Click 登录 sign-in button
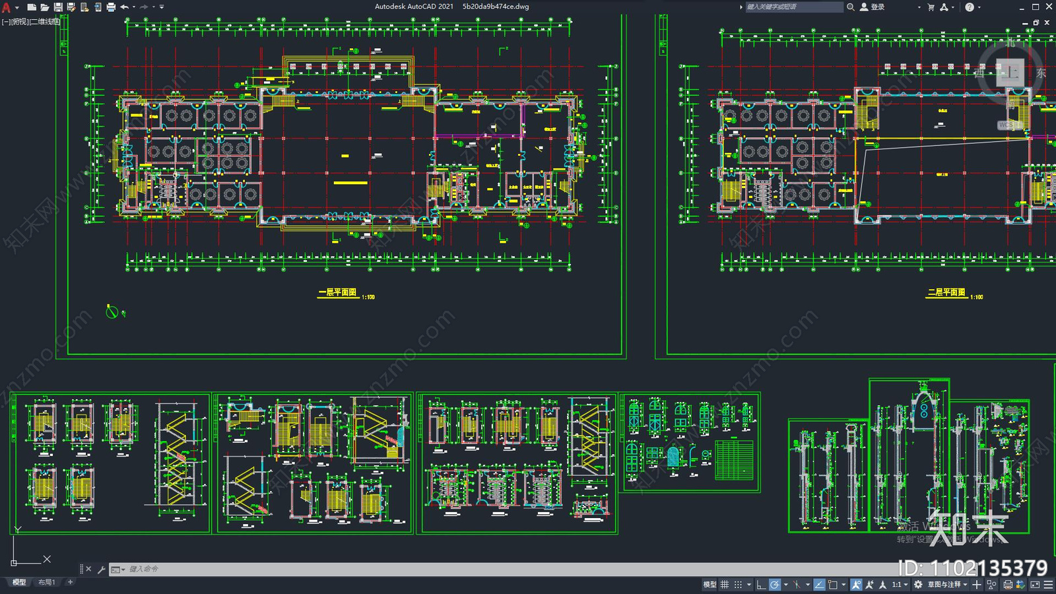The image size is (1056, 594). (873, 7)
